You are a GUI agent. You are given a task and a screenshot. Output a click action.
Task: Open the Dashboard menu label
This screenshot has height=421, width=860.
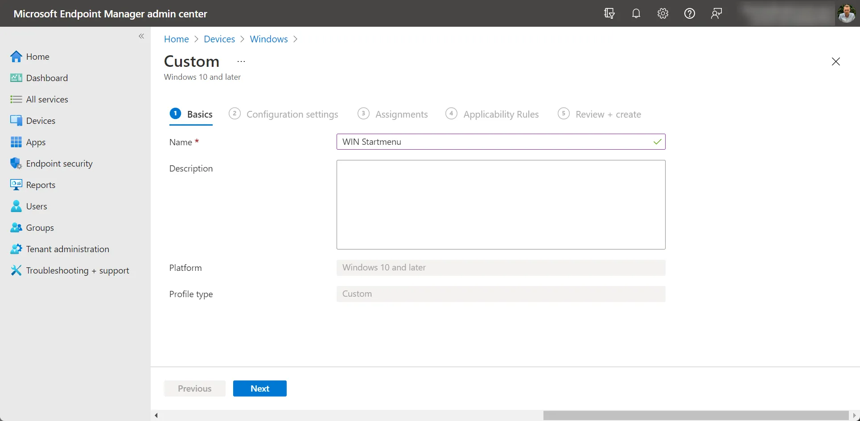47,78
